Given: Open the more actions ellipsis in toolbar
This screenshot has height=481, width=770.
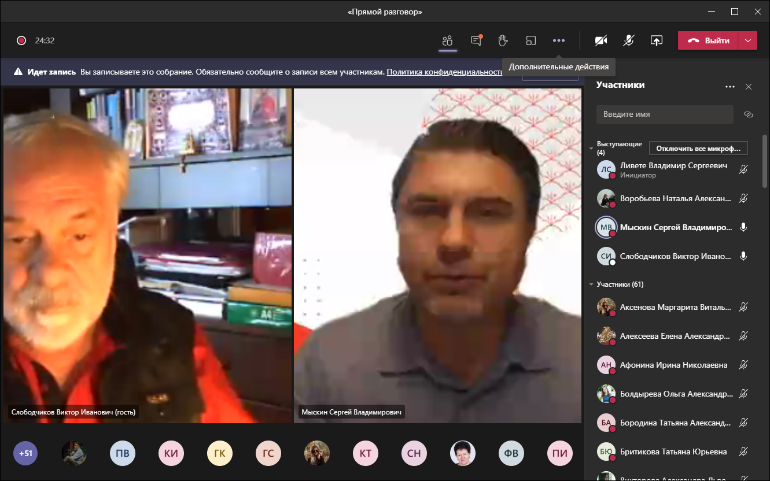Looking at the screenshot, I should pos(558,40).
